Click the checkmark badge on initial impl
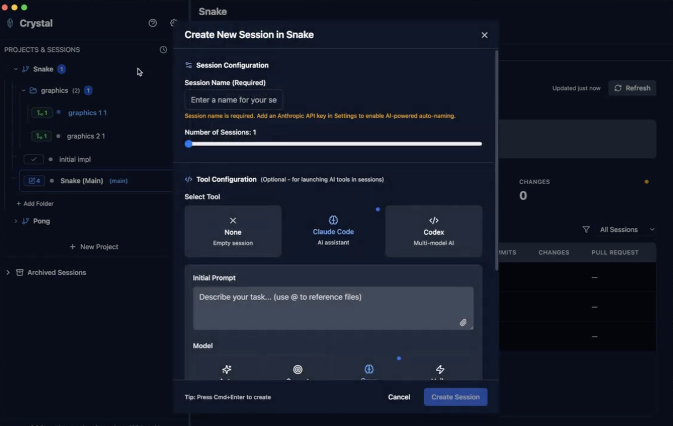 [x=33, y=159]
